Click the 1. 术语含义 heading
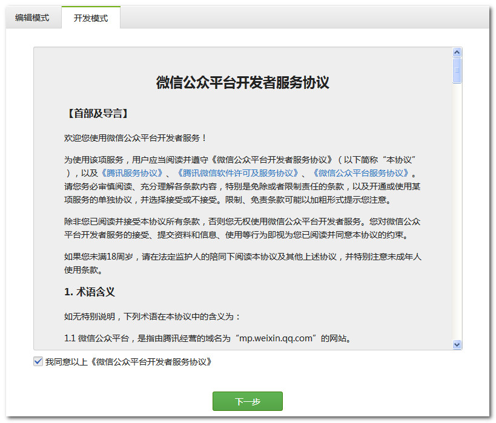The width and height of the screenshot is (496, 423). pyautogui.click(x=90, y=292)
